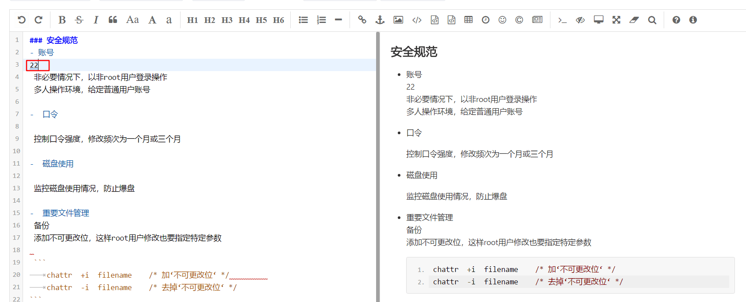Viewport: 746px width, 302px height.
Task: Apply Heading 2 style
Action: pos(210,20)
